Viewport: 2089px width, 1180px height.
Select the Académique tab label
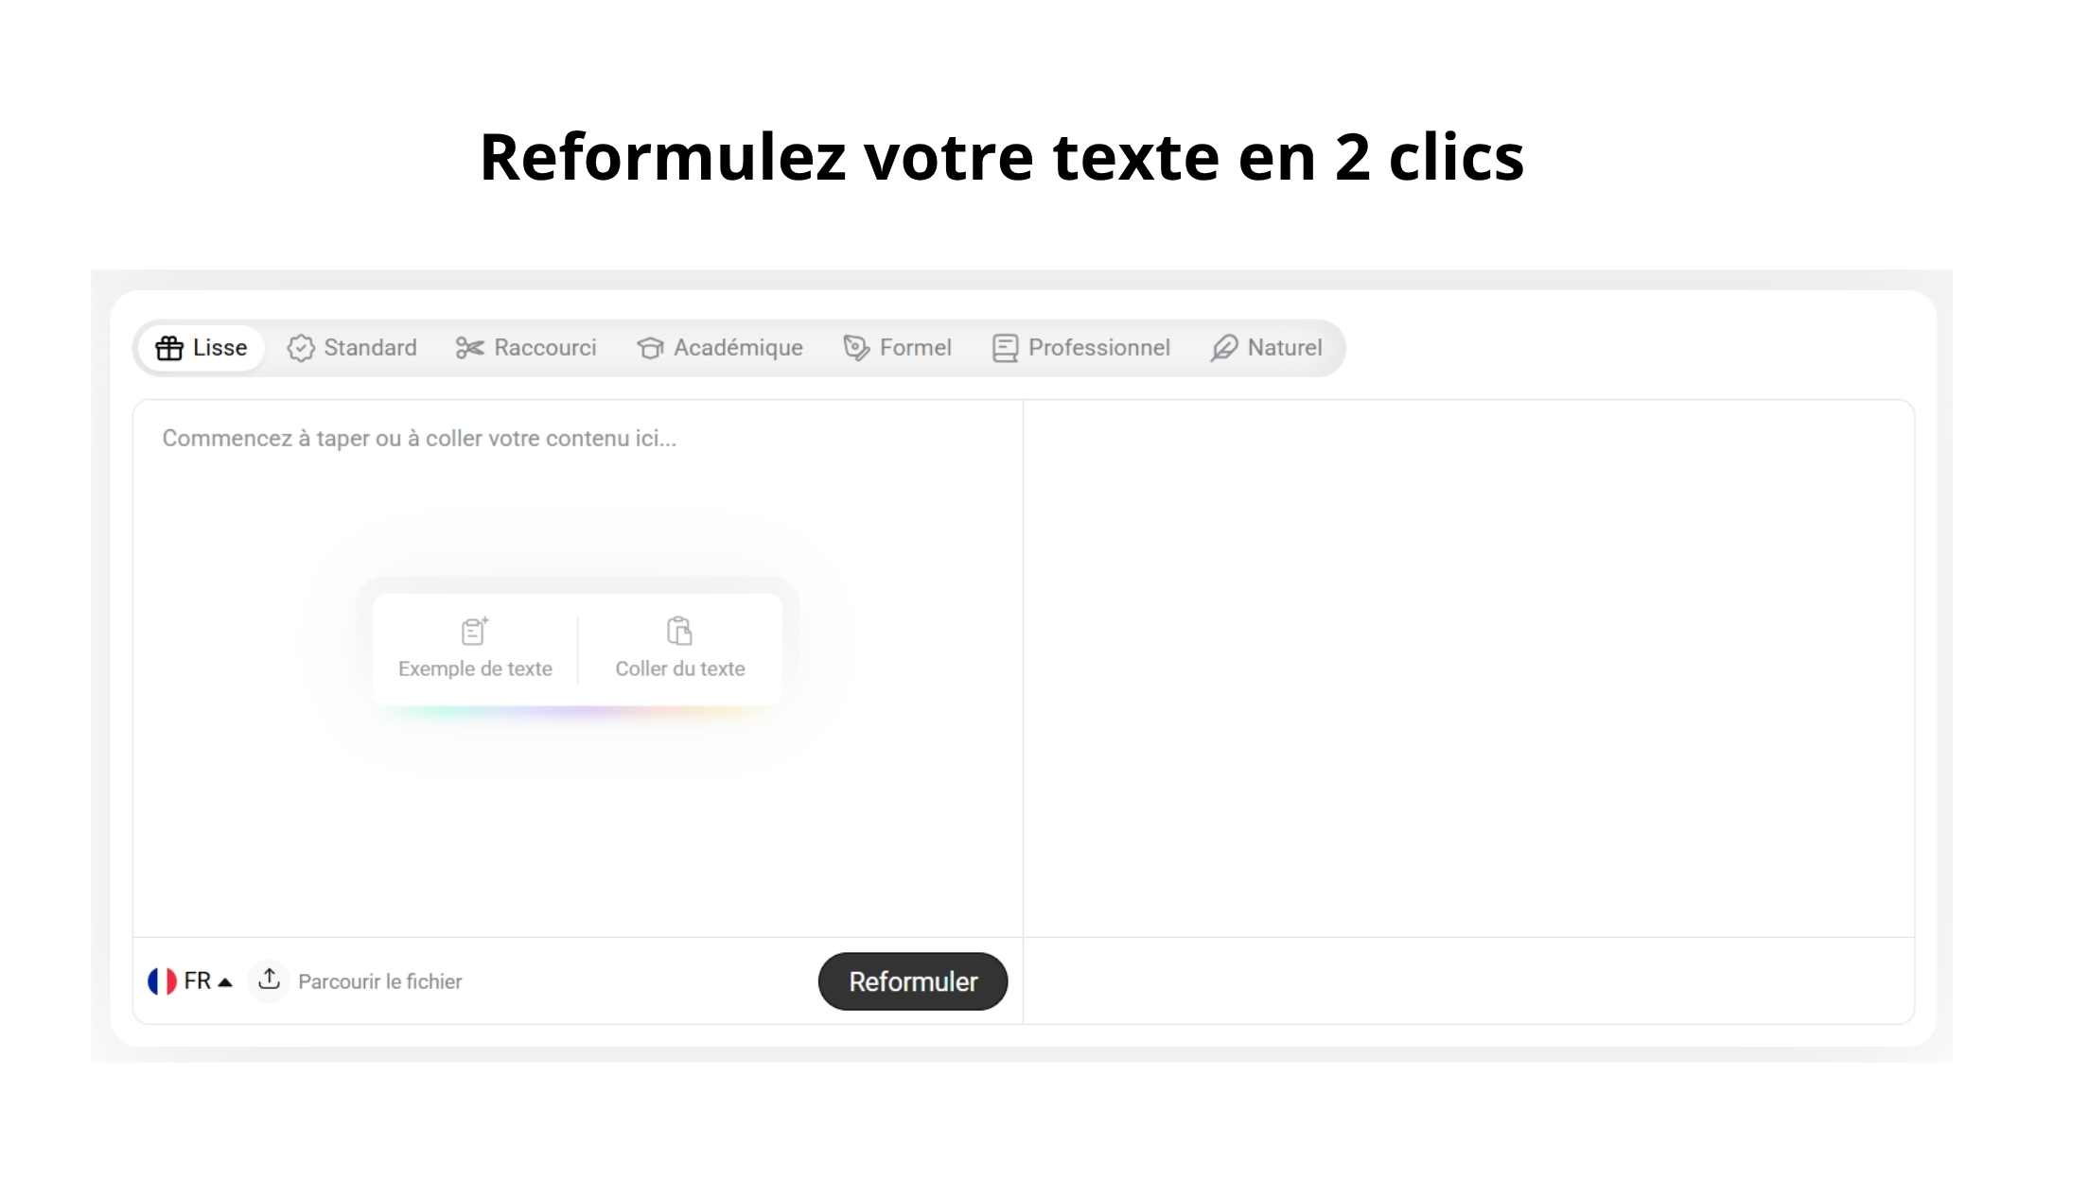point(738,348)
